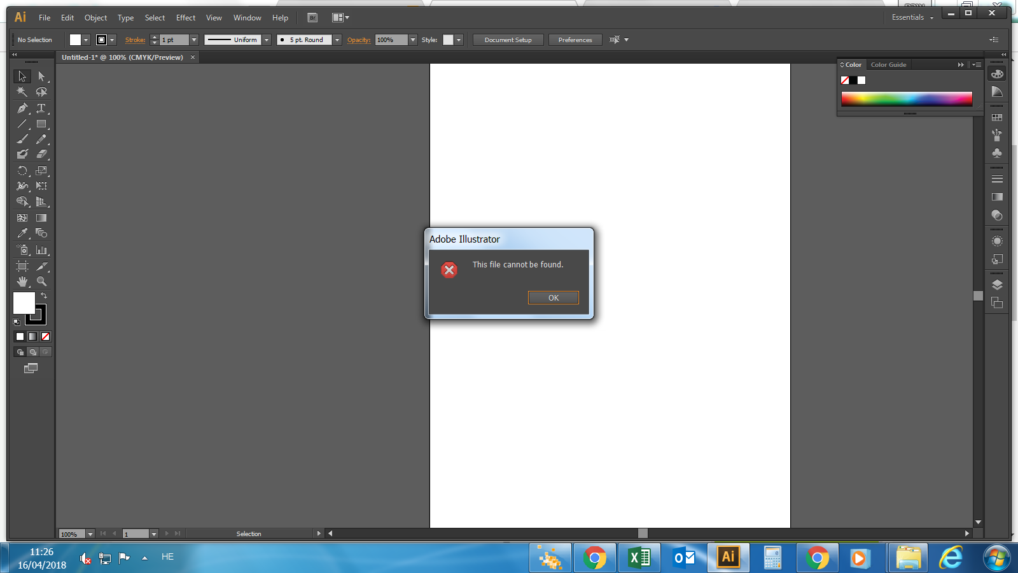The height and width of the screenshot is (573, 1018).
Task: Select the Pencil tool
Action: pos(41,139)
